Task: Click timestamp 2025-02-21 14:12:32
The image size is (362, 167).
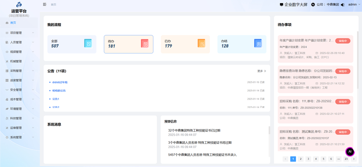Action: (x=332, y=83)
